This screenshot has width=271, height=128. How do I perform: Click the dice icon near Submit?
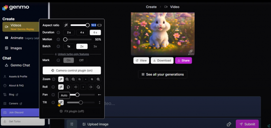229,124
